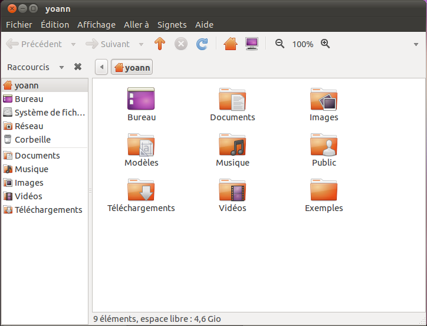Reset zoom via the 100% label
The height and width of the screenshot is (326, 427).
(303, 44)
